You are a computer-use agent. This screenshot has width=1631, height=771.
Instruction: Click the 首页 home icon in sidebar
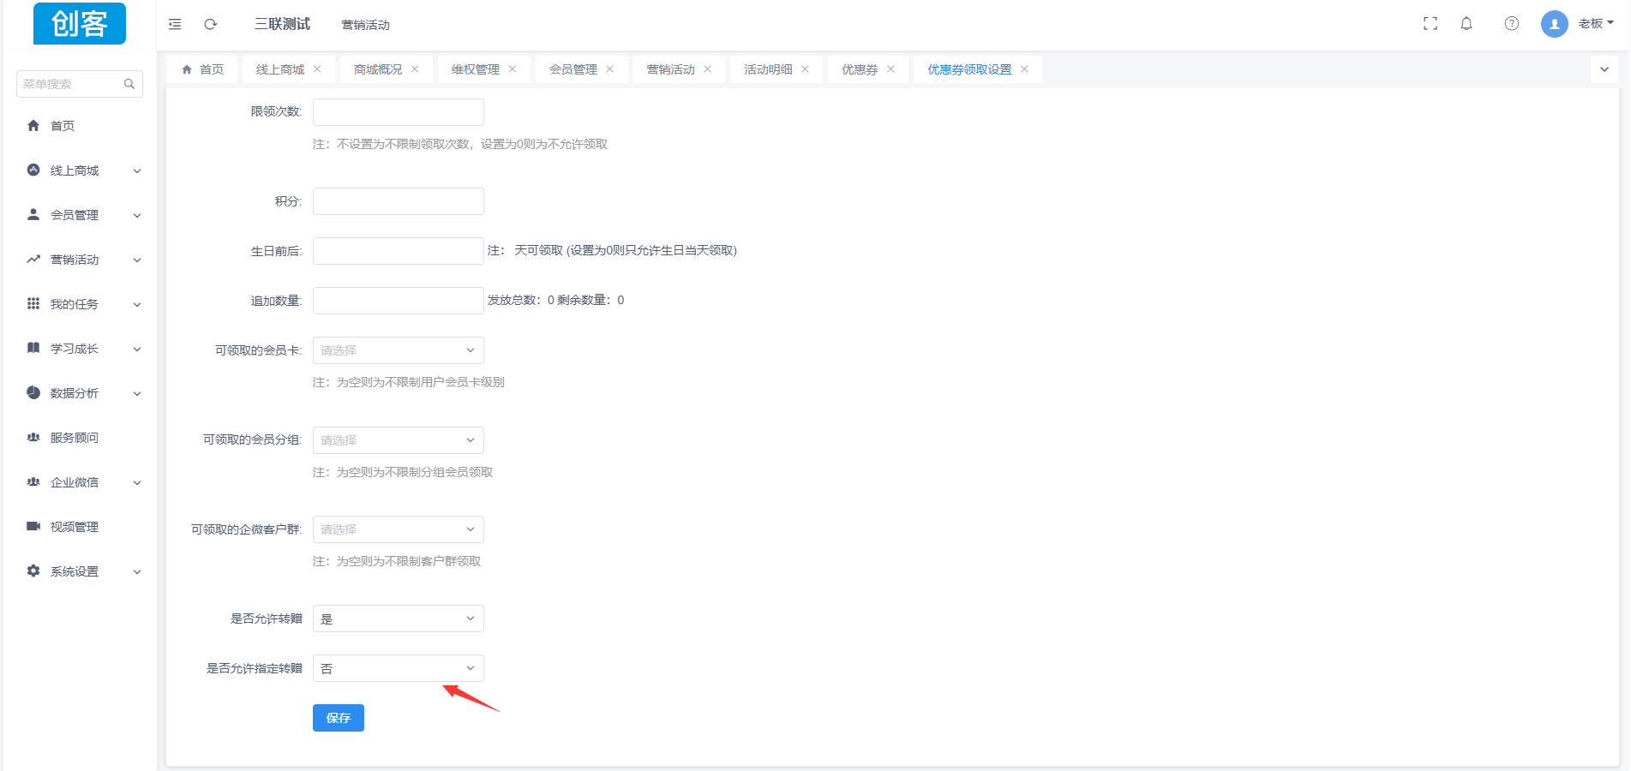pyautogui.click(x=33, y=126)
